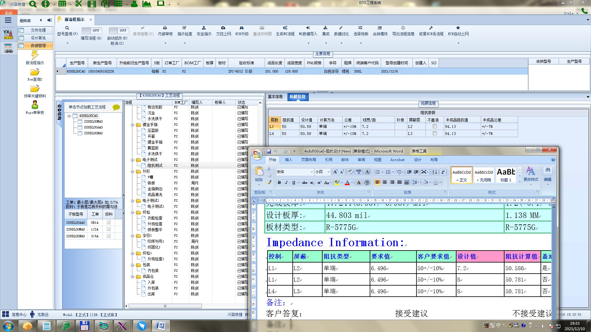Click the 内部审核 print icon

tap(165, 28)
